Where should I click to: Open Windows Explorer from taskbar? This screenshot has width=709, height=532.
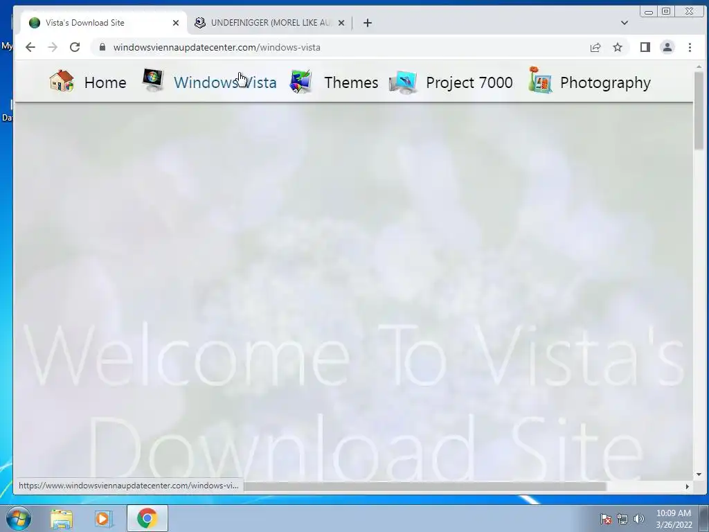point(61,518)
